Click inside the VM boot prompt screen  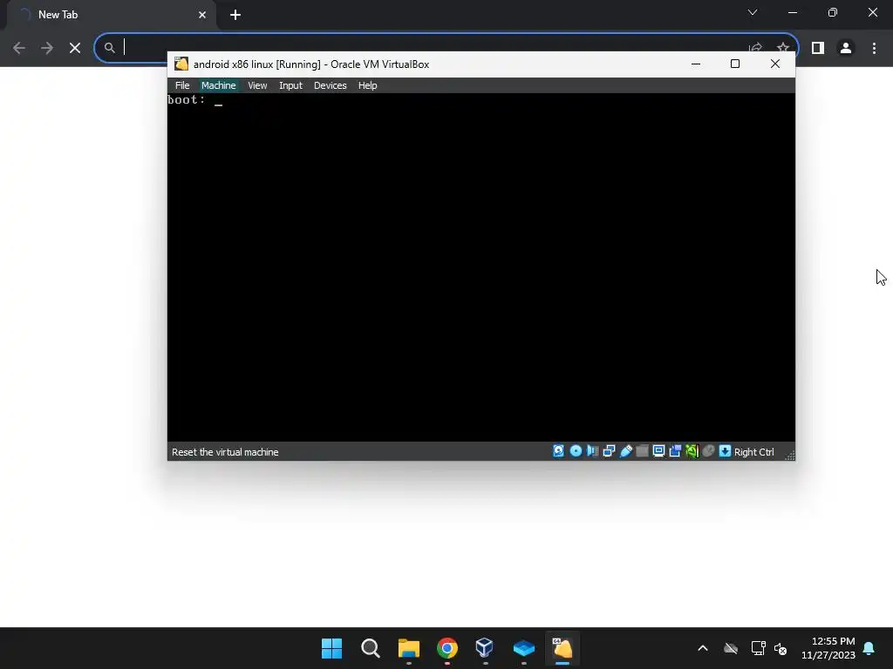tap(481, 267)
